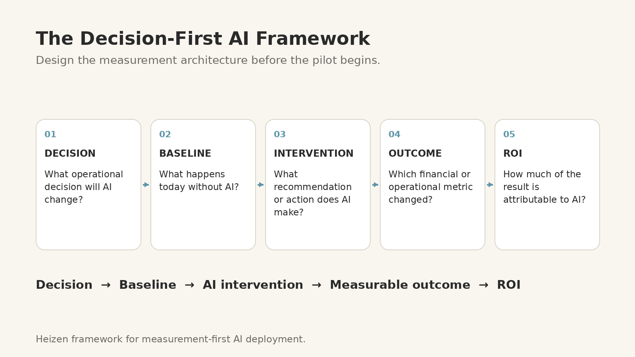Select the 05 step number
This screenshot has height=357, width=635.
coord(509,134)
